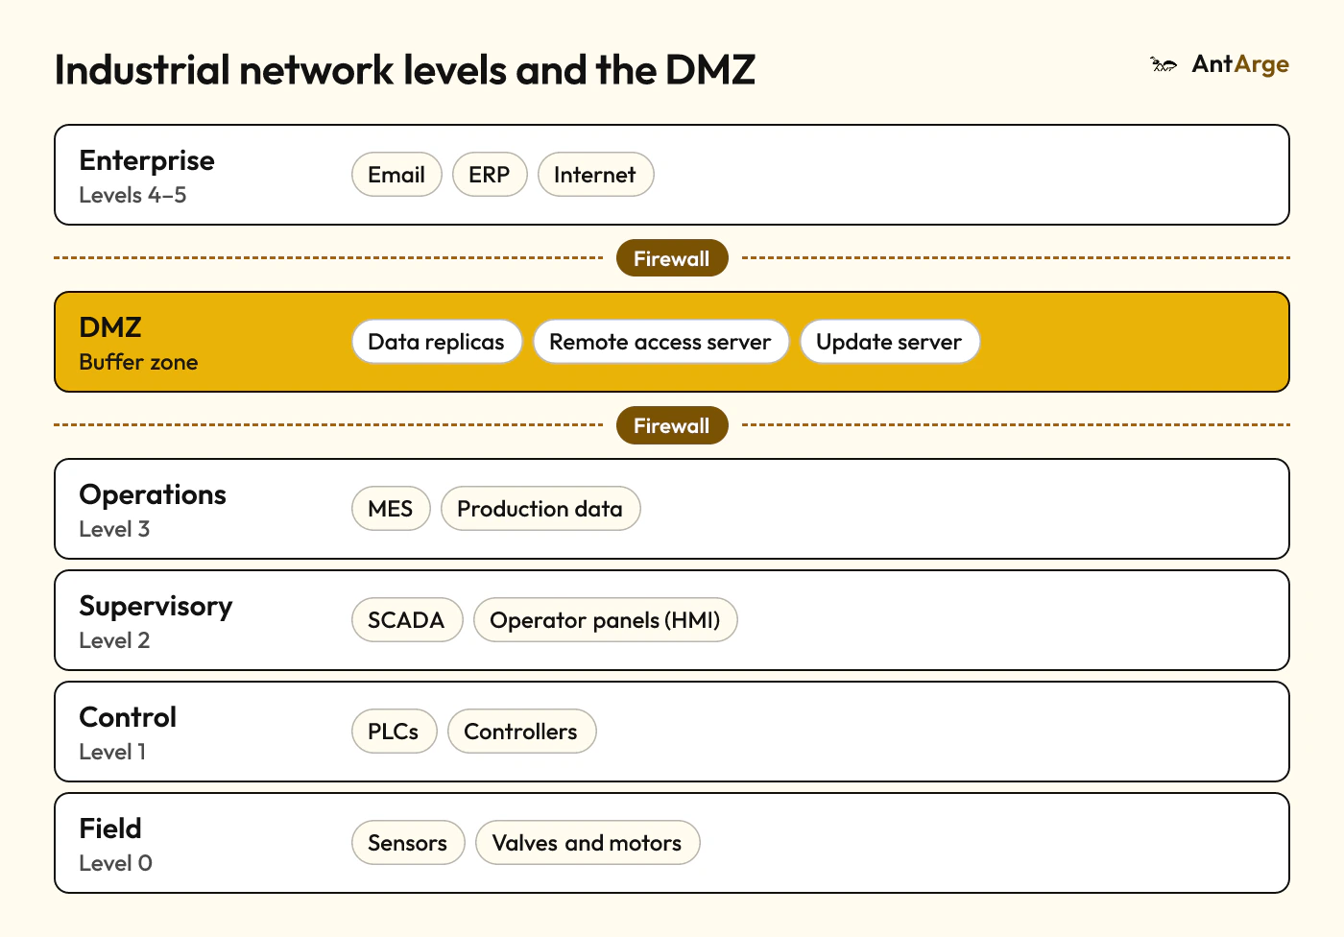The width and height of the screenshot is (1344, 937).
Task: Click the Valves and motors chip
Action: coord(588,843)
